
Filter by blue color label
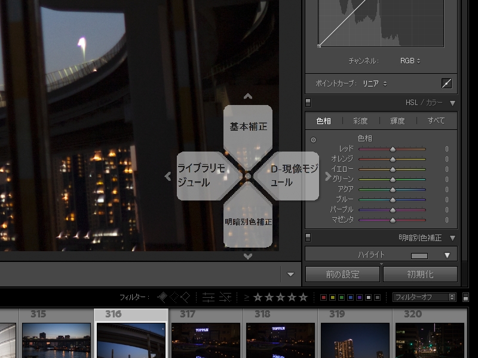pos(351,297)
